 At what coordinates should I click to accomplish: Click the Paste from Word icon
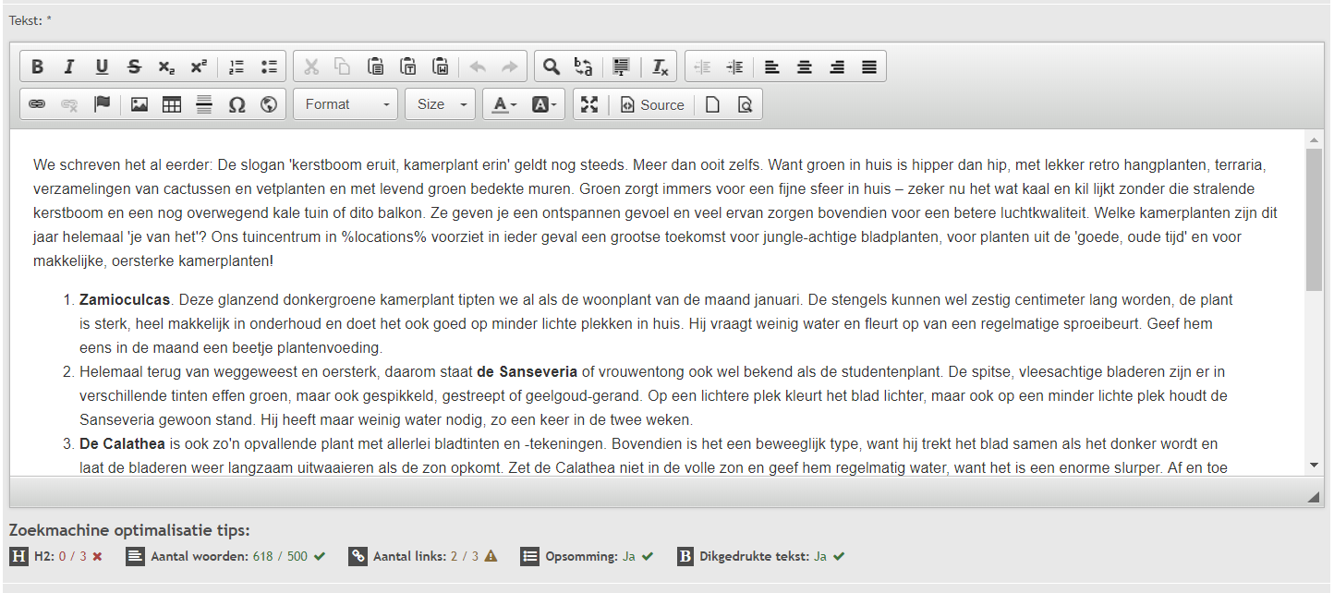441,67
